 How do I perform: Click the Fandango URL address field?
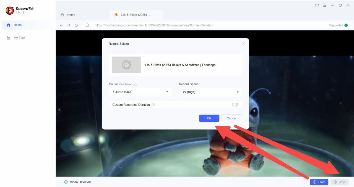(154, 25)
